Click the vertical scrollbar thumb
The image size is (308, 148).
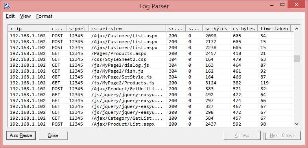pyautogui.click(x=297, y=58)
